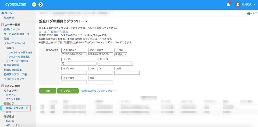Open the yellow service menu icon
Screen dimensions: 258x127
(34, 5)
